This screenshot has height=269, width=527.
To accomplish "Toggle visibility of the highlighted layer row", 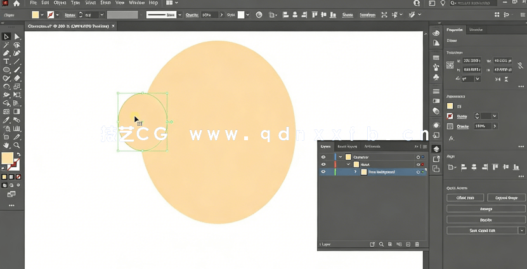I will (323, 172).
